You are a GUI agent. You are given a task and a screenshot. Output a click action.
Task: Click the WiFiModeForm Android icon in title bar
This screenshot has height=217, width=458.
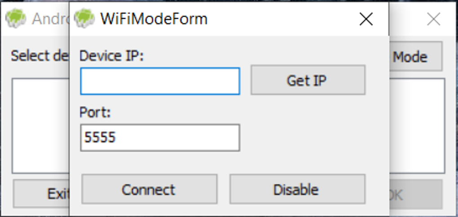click(84, 18)
